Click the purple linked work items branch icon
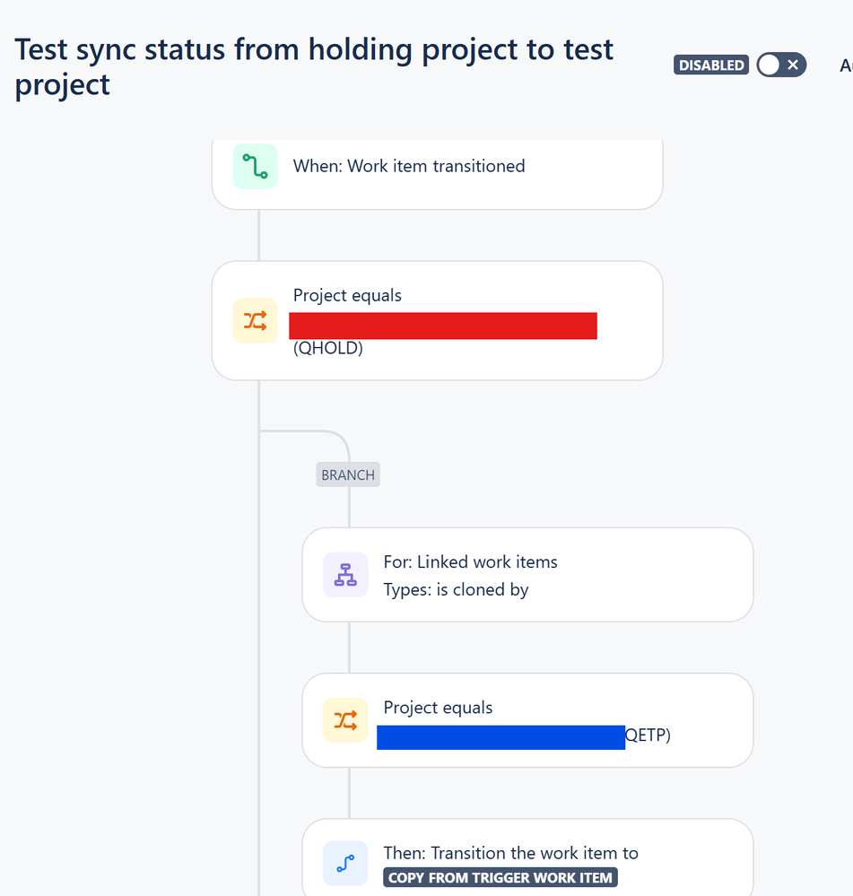The width and height of the screenshot is (853, 896). click(345, 575)
